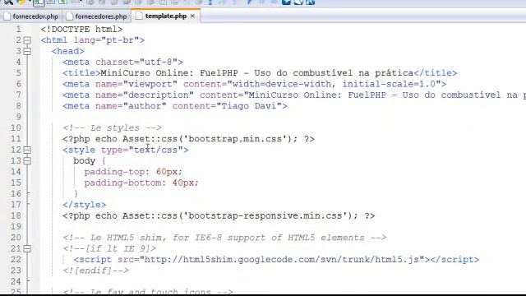
Task: Click line number 9 in the gutter
Action: click(18, 117)
